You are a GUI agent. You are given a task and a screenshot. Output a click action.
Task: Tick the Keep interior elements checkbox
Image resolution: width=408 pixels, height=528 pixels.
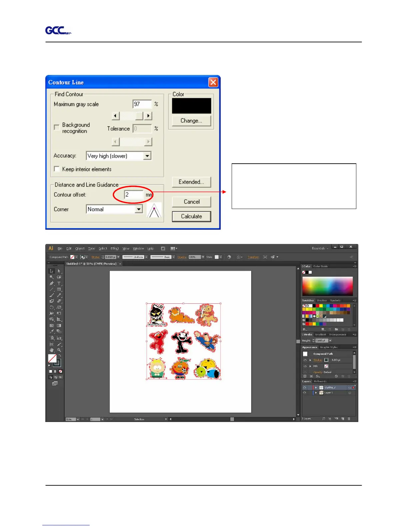pos(57,169)
